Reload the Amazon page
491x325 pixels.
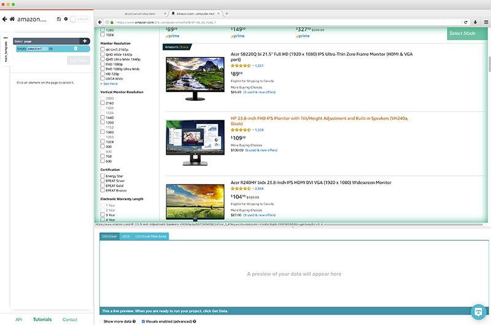(465, 22)
